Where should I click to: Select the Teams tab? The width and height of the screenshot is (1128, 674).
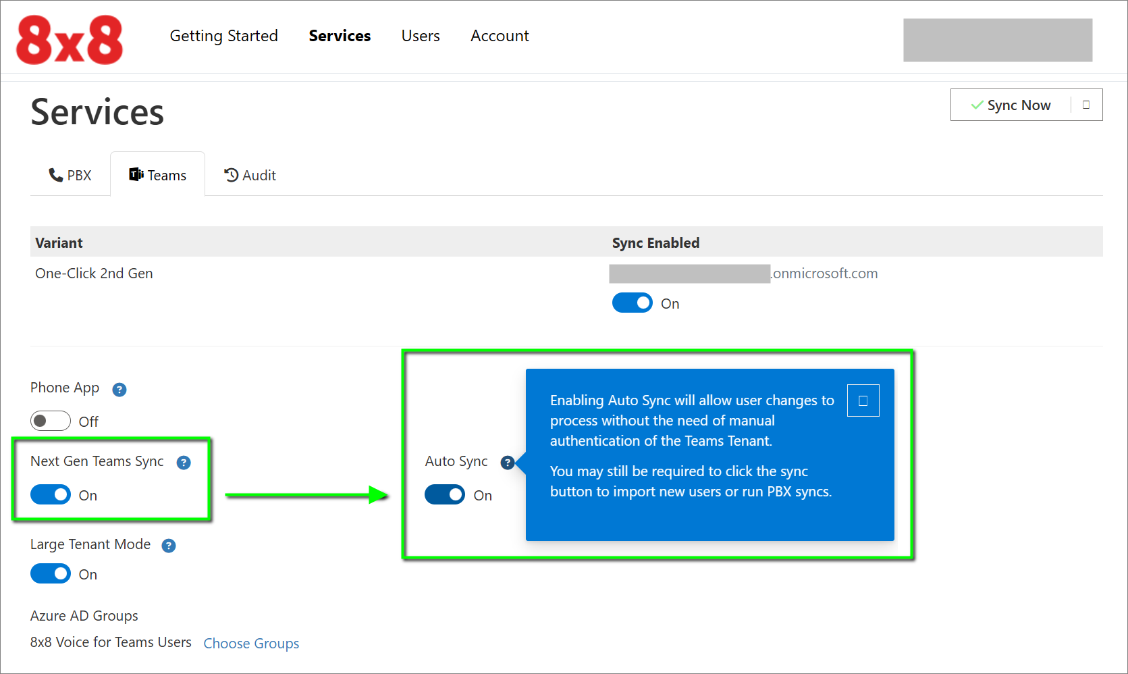(158, 175)
